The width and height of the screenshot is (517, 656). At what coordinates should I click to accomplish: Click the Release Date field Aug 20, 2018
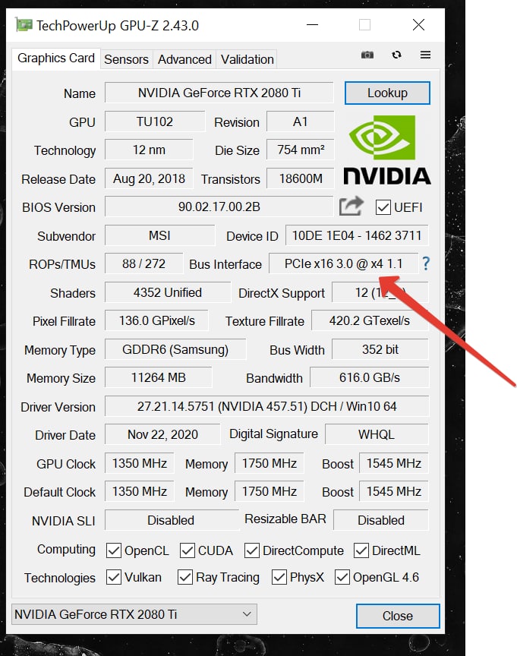coord(149,178)
